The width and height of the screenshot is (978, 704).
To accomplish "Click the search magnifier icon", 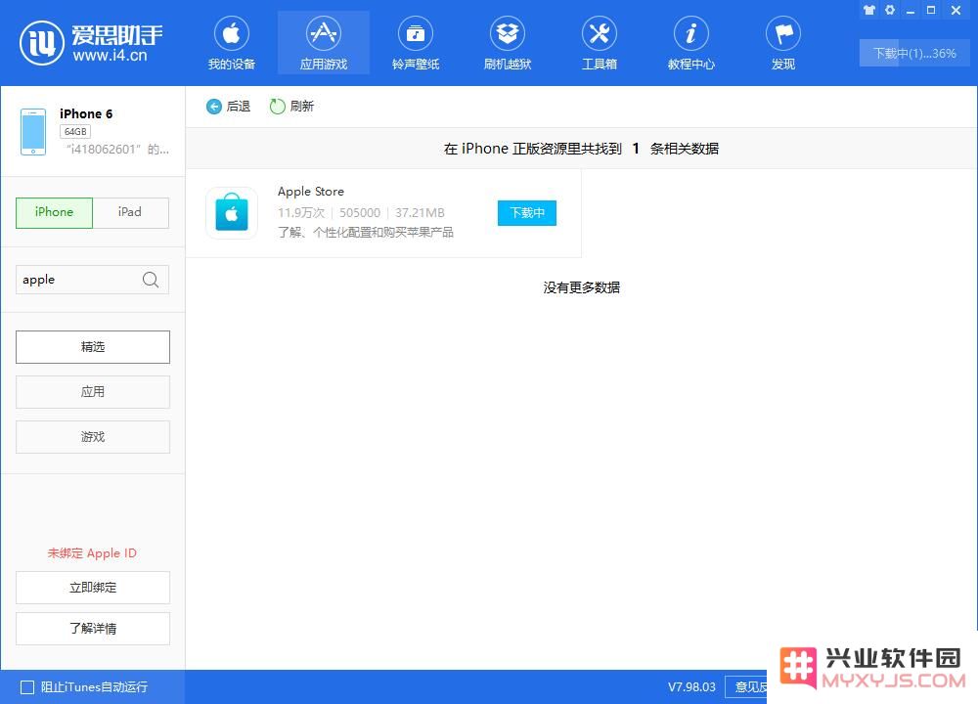I will [151, 280].
